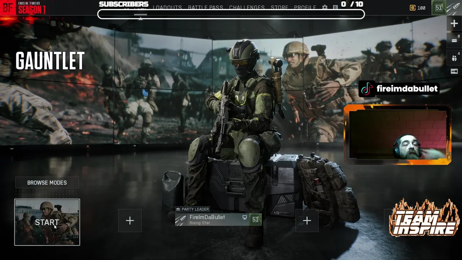Click the subscribers goal progress bar
The width and height of the screenshot is (462, 260).
point(231,14)
